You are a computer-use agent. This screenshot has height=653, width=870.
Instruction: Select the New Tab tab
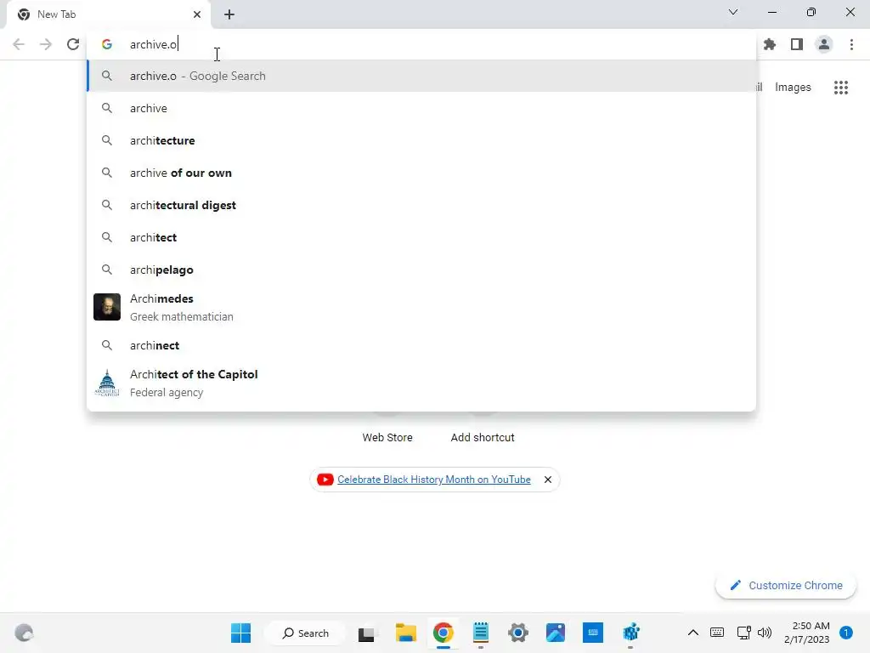click(108, 14)
